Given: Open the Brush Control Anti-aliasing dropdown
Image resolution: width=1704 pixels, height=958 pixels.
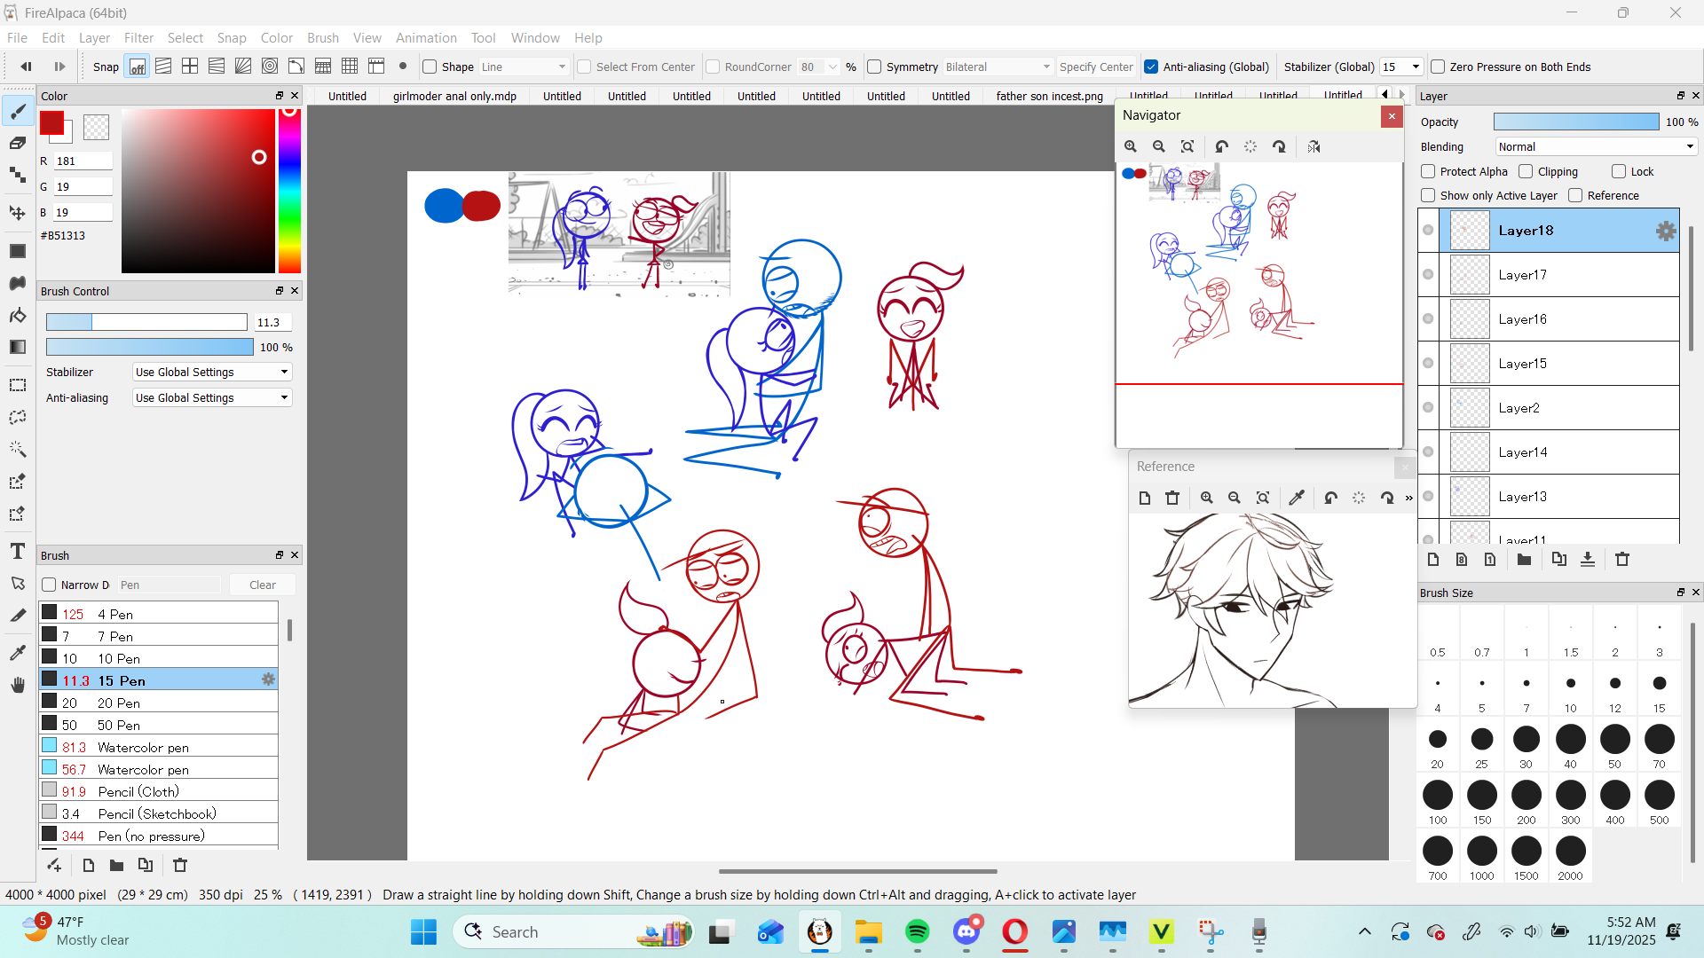Looking at the screenshot, I should [212, 397].
